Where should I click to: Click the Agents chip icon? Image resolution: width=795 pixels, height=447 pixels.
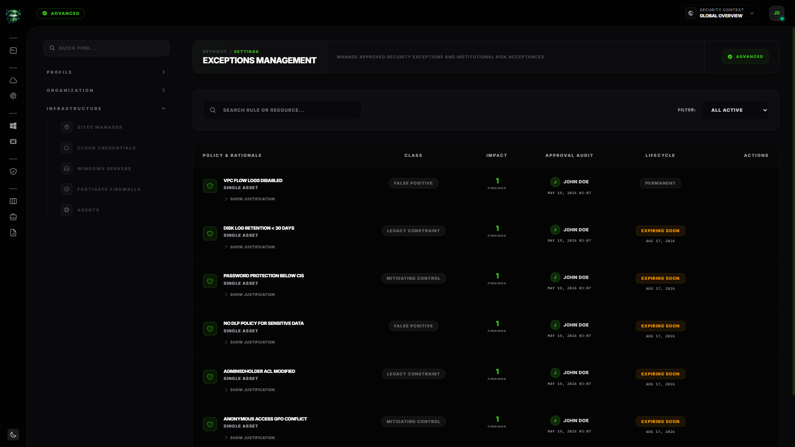click(67, 210)
